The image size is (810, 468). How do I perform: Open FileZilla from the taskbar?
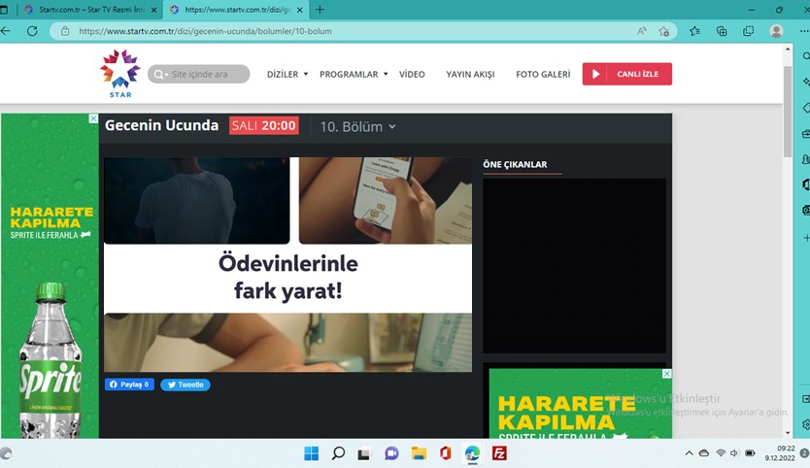click(499, 453)
